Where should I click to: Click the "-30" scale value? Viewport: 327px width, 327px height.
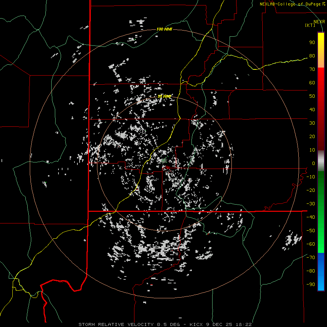tap(311, 204)
